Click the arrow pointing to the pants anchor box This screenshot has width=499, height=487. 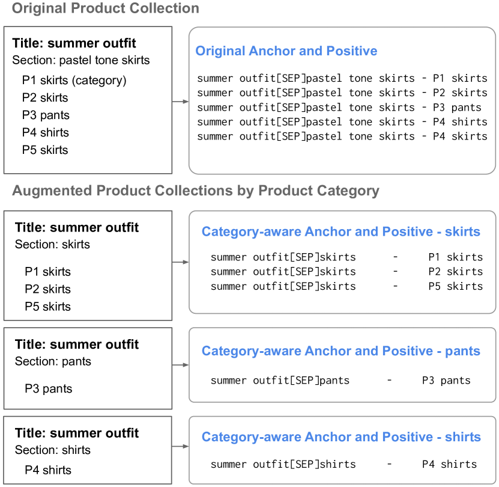coord(180,365)
